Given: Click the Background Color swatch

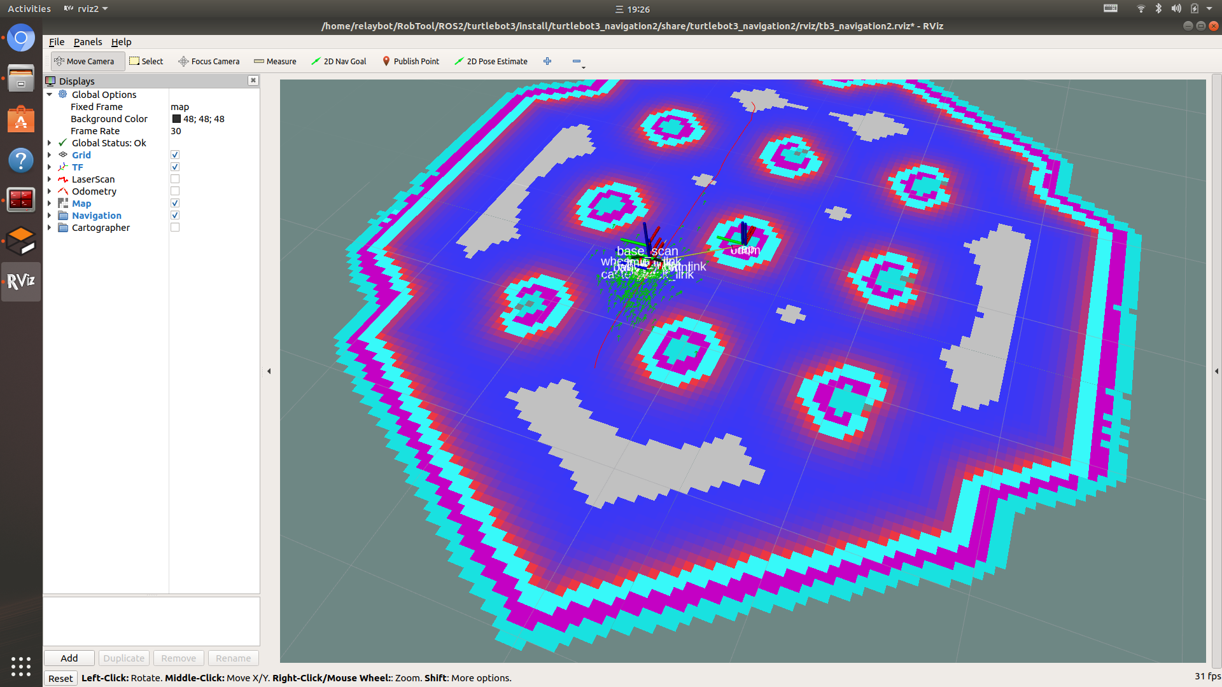Looking at the screenshot, I should [x=176, y=119].
